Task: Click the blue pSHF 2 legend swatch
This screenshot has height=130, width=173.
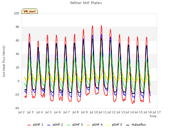Action: (x=49, y=125)
